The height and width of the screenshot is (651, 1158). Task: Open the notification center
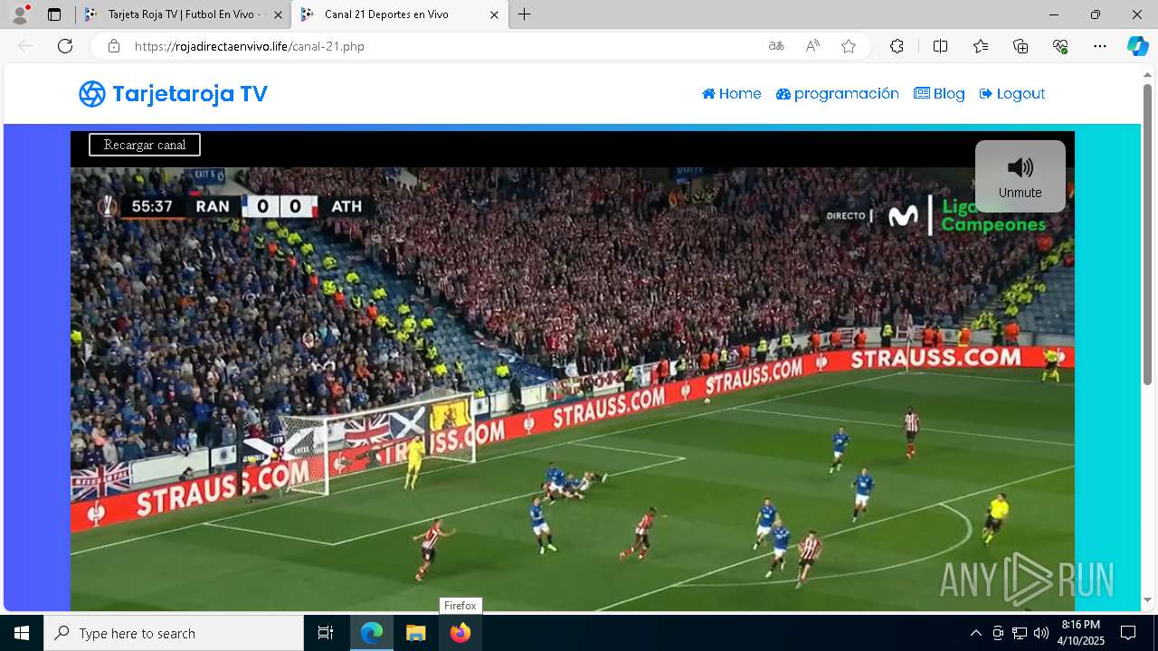tap(1128, 633)
